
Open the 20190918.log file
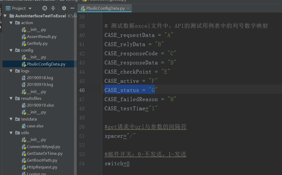(40, 78)
